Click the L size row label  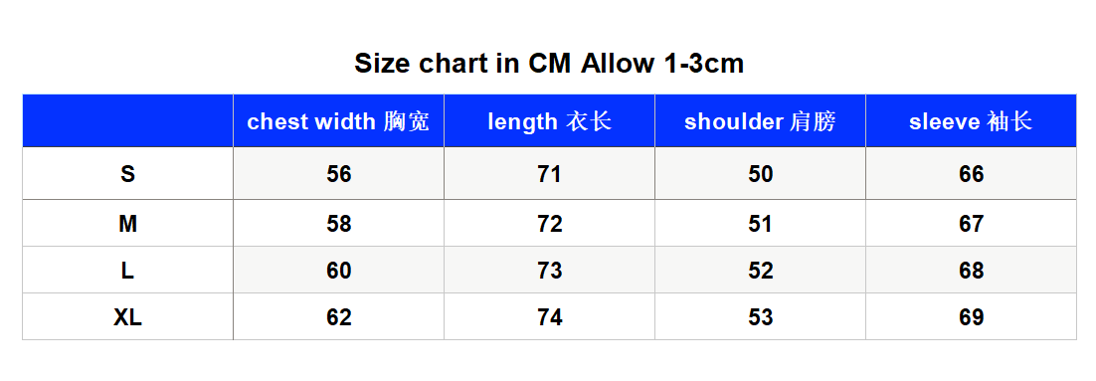(x=128, y=270)
